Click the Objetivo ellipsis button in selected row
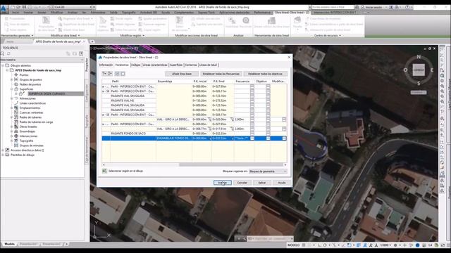This screenshot has width=451, height=253. tap(268, 138)
